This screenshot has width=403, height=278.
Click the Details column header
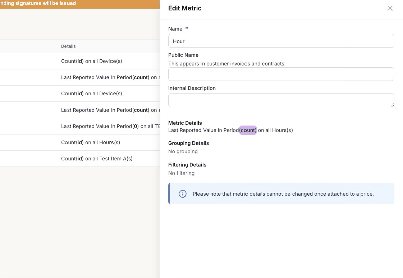(68, 46)
